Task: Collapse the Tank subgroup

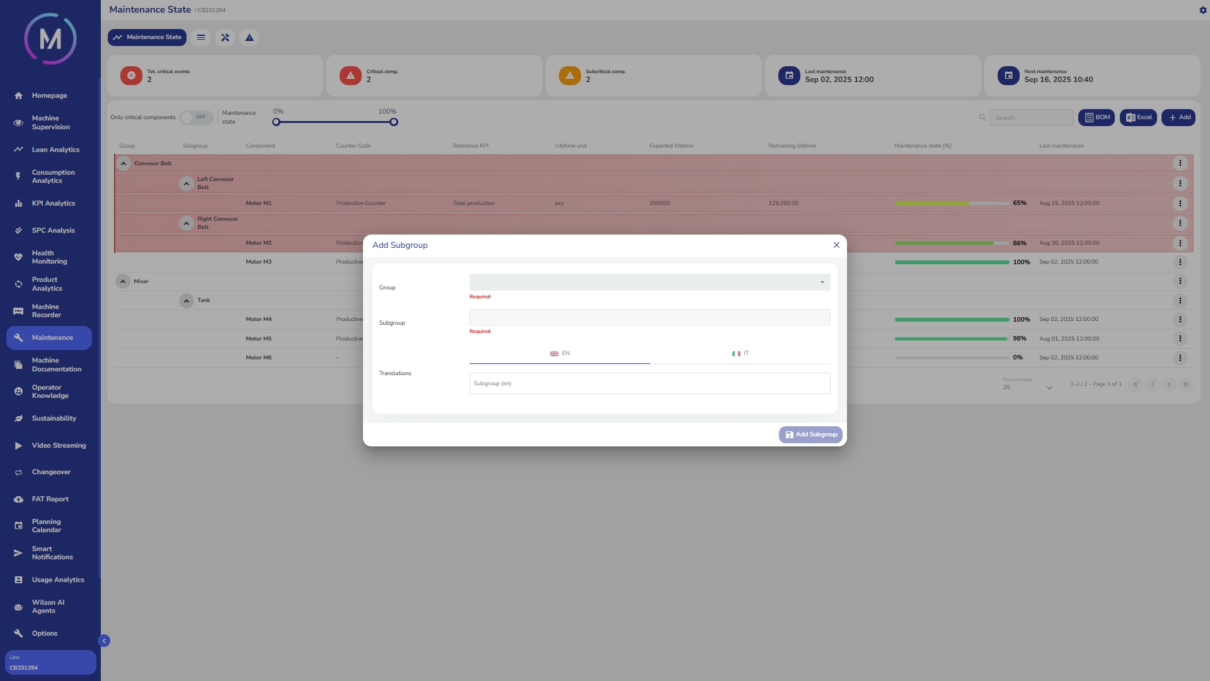Action: point(187,301)
